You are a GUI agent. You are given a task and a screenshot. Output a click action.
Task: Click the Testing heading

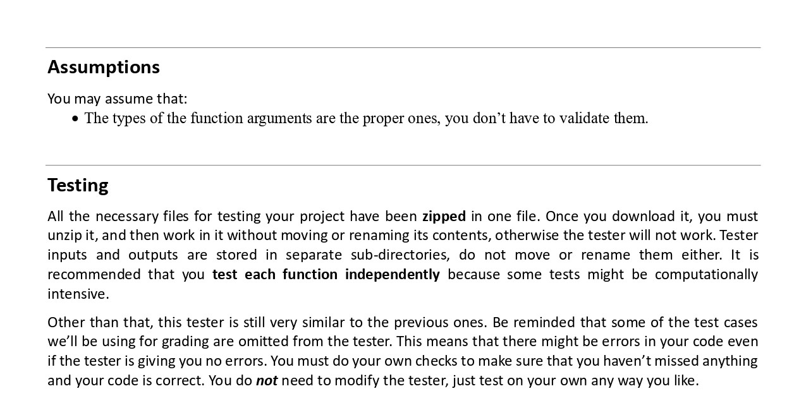(x=78, y=185)
